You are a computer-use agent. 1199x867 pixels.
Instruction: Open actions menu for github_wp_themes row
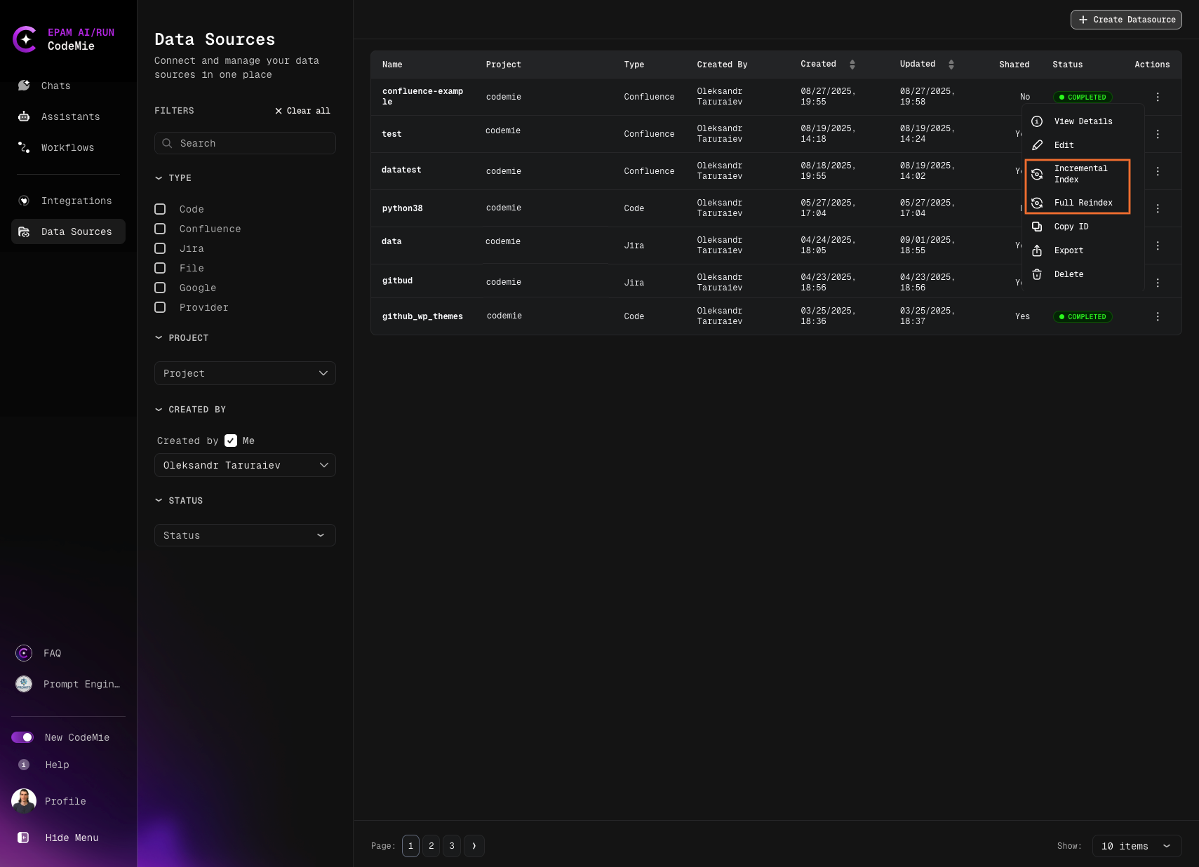(x=1158, y=316)
